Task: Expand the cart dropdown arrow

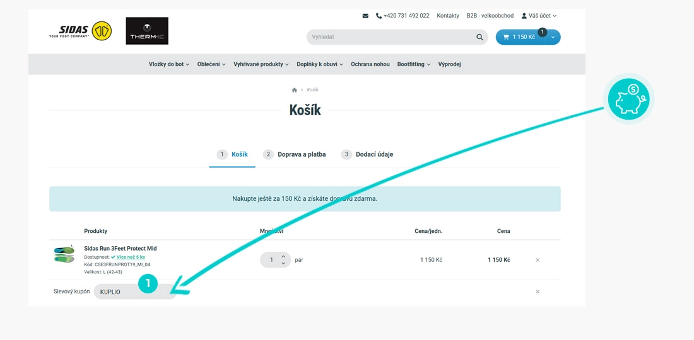Action: [553, 37]
